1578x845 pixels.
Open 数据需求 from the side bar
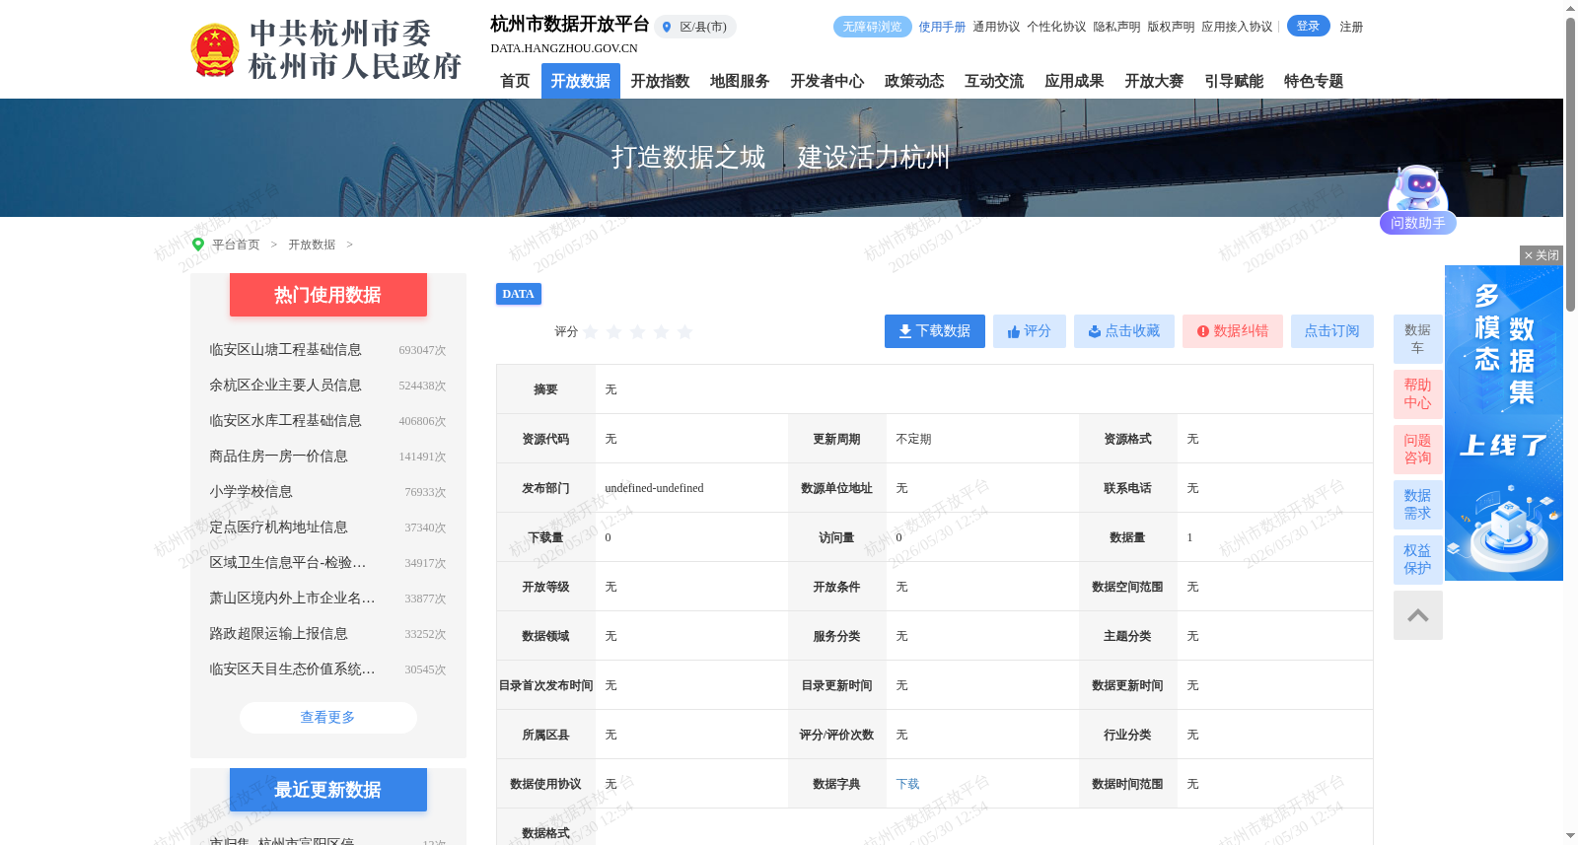point(1418,505)
